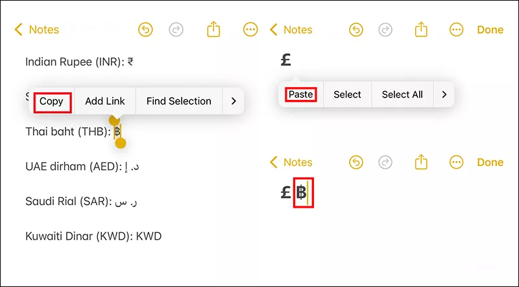This screenshot has width=519, height=287.
Task: Open the ellipsis menu in the bottom-right note
Action: coord(456,162)
